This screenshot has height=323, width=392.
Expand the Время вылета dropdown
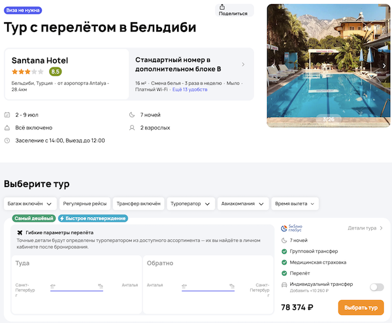click(295, 203)
